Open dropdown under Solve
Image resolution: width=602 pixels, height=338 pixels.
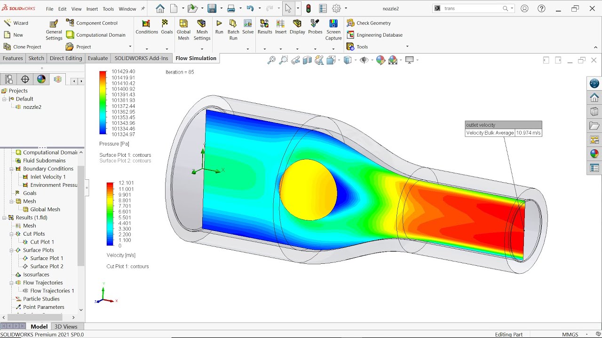pos(248,49)
